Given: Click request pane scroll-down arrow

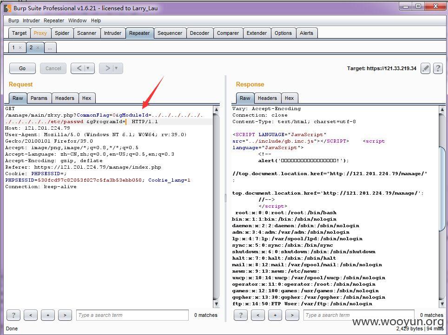Looking at the screenshot, I should [x=216, y=304].
